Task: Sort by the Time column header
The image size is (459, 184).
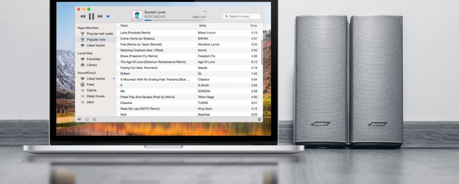Action: [254, 26]
